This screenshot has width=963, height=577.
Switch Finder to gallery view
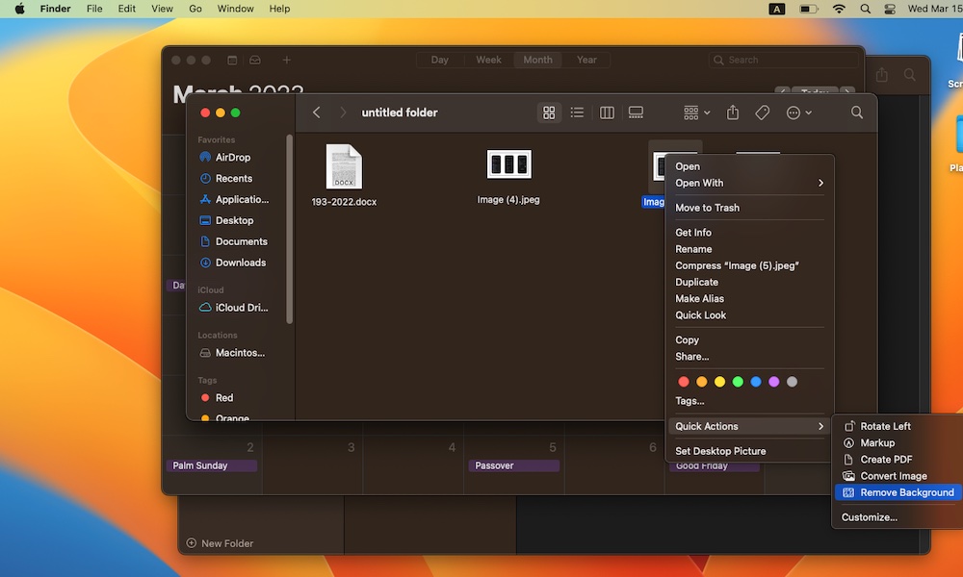tap(636, 113)
